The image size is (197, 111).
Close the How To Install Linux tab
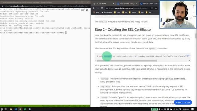137,4
